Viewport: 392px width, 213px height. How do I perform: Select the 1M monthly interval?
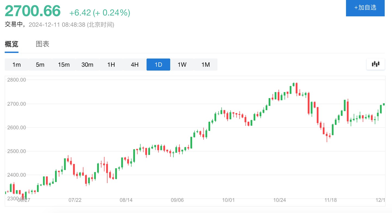pyautogui.click(x=206, y=65)
